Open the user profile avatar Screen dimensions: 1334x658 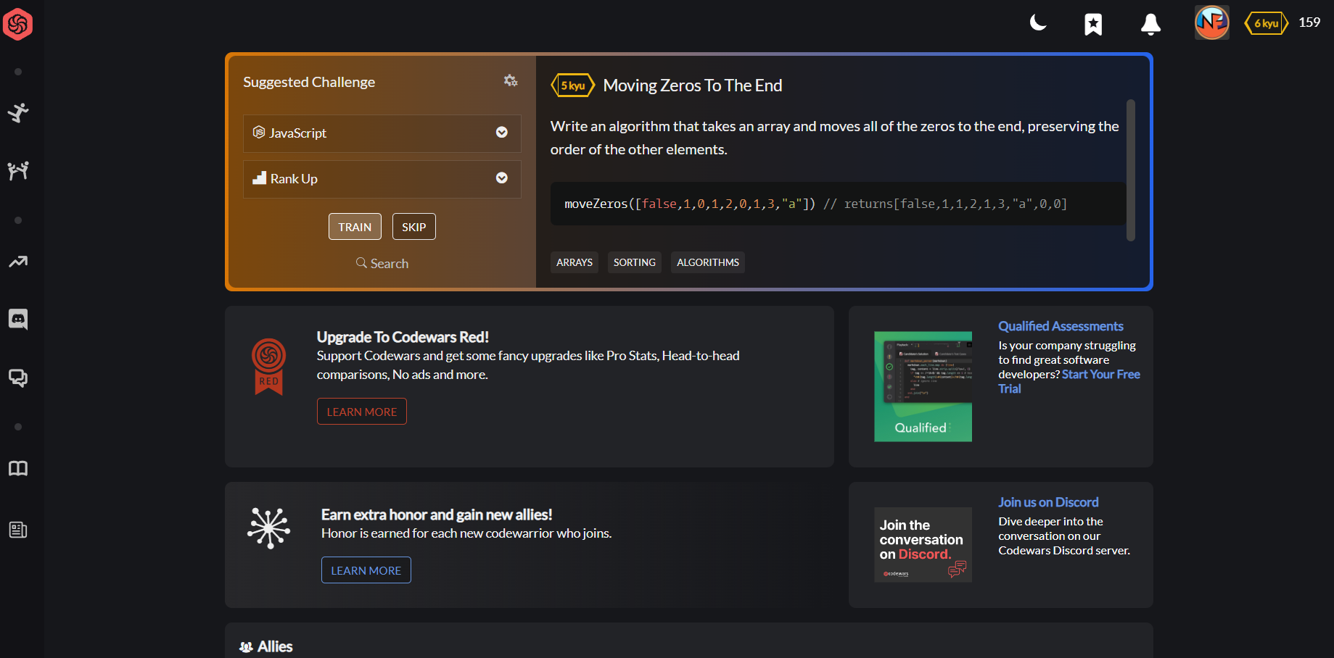tap(1212, 22)
